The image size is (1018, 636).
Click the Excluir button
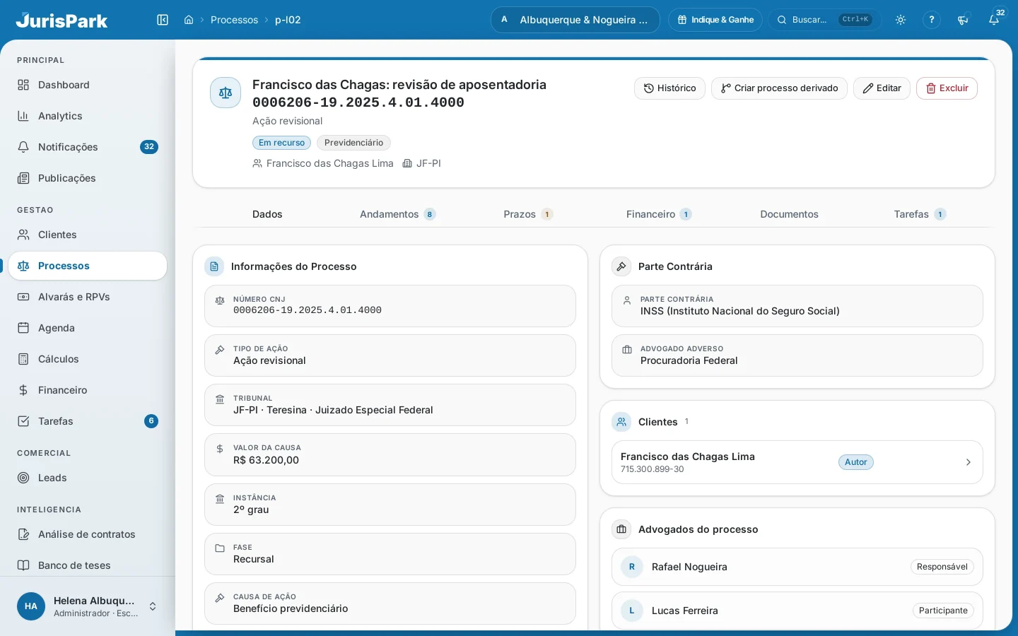point(947,88)
